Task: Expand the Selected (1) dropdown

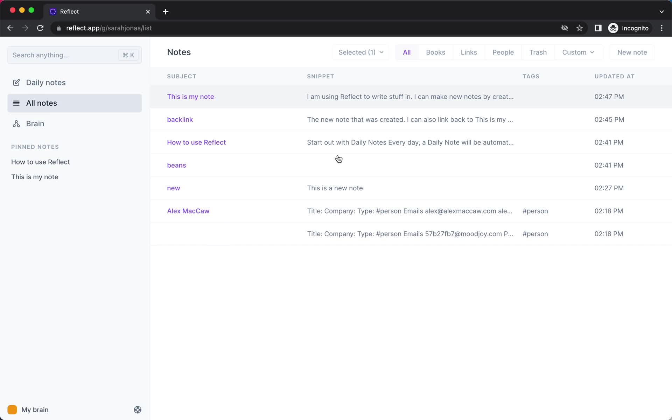Action: point(360,52)
